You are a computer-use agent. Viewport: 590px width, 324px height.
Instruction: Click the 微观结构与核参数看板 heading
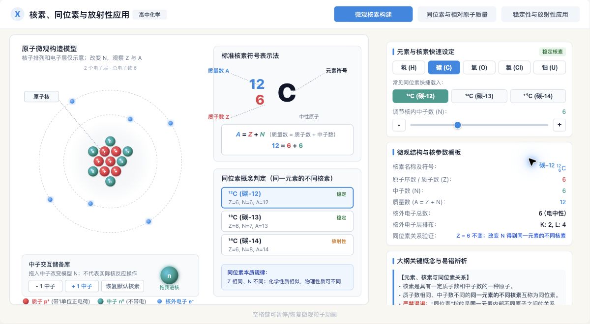429,152
